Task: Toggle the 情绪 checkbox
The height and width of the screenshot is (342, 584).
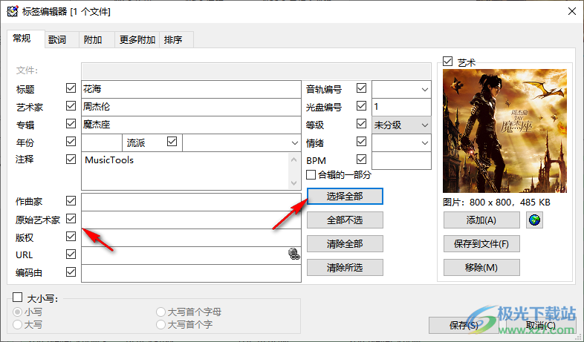Action: [x=361, y=142]
